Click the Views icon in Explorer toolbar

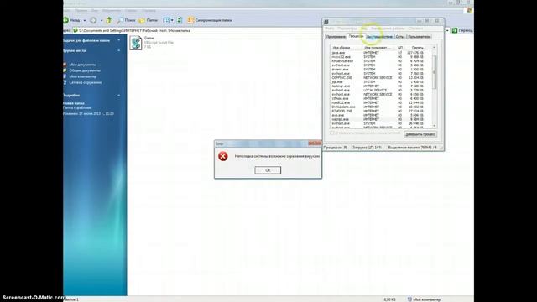[x=166, y=20]
